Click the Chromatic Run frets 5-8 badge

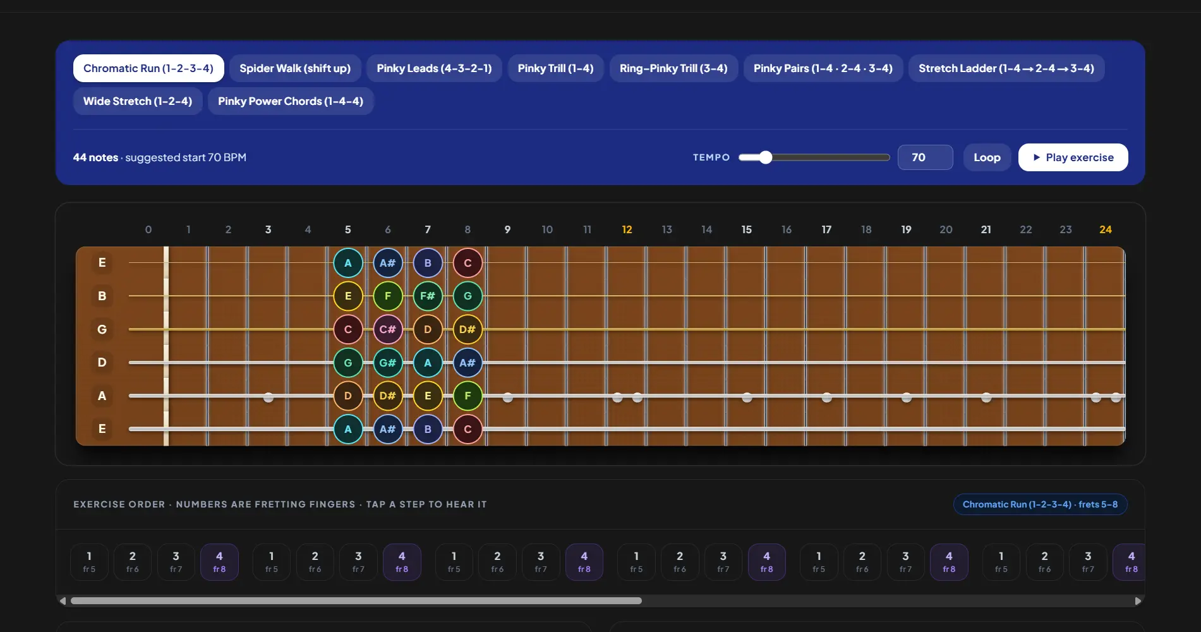tap(1040, 504)
